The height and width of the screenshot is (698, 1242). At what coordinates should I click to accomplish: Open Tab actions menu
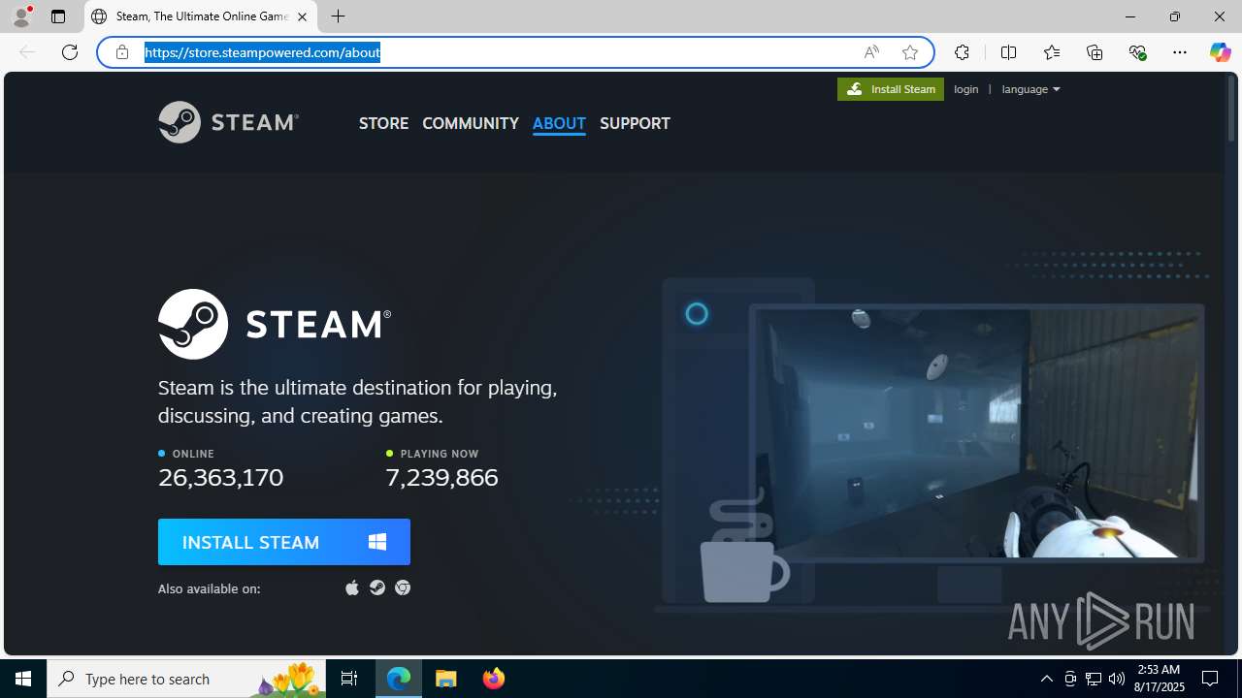[58, 16]
